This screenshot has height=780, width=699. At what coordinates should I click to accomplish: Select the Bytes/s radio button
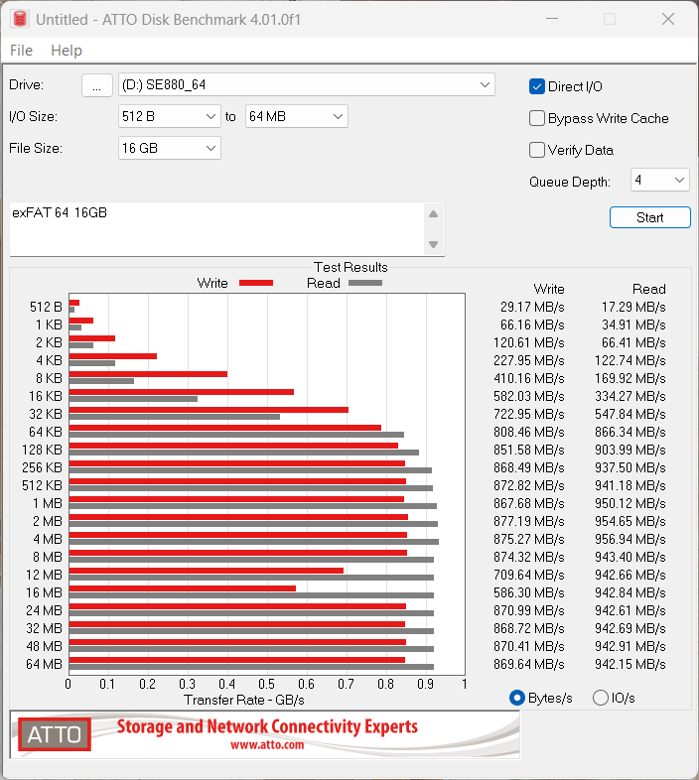click(517, 698)
